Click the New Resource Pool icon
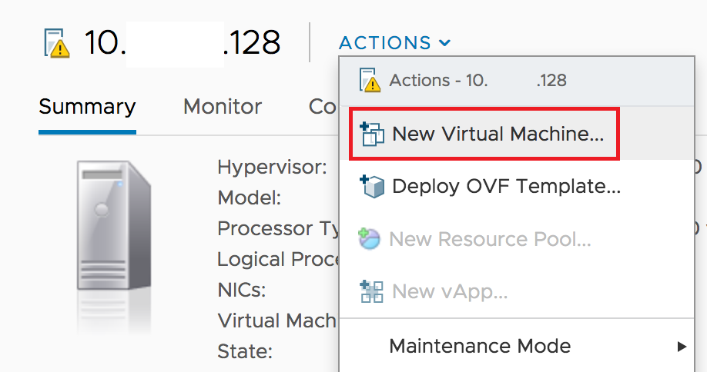Image resolution: width=707 pixels, height=372 pixels. pos(369,239)
